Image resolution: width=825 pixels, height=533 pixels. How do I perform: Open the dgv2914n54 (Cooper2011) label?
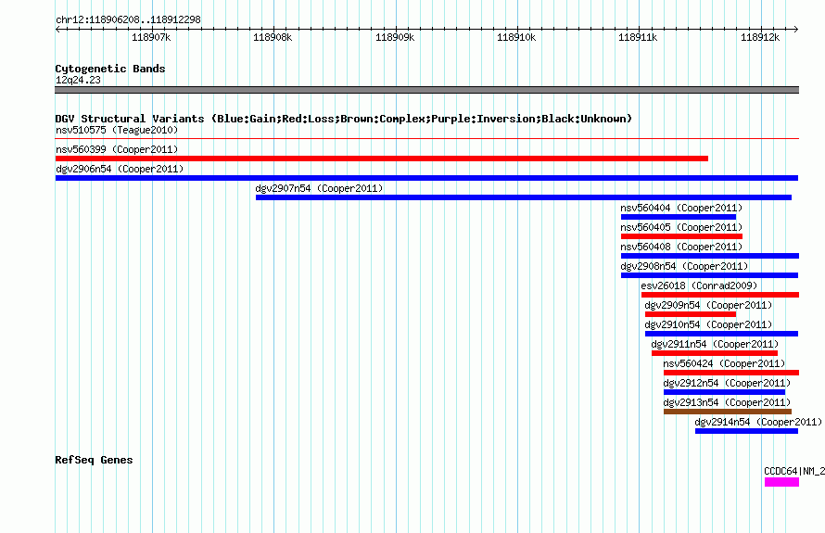[758, 422]
